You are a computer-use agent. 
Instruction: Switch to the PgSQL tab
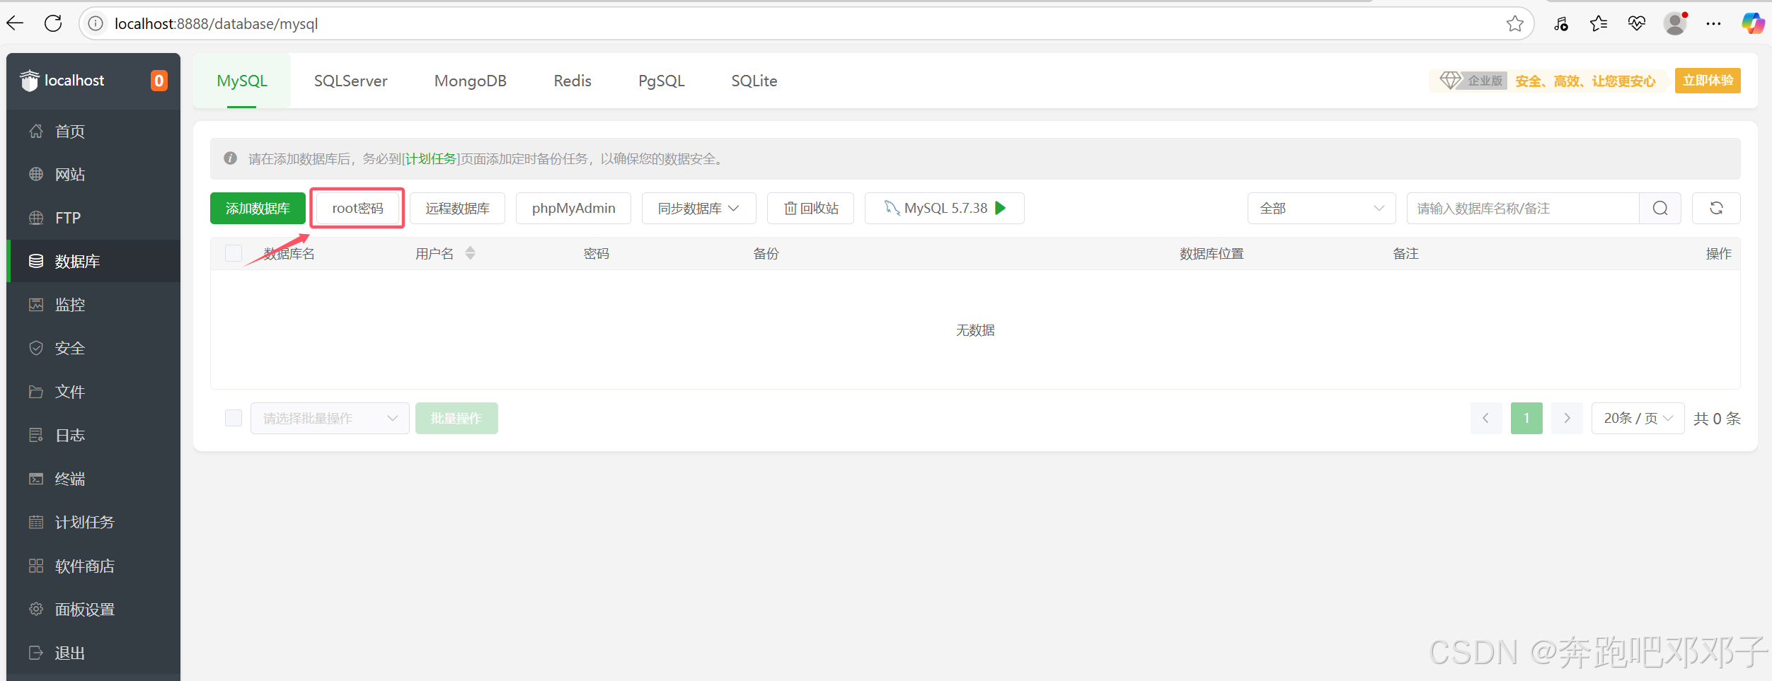662,81
